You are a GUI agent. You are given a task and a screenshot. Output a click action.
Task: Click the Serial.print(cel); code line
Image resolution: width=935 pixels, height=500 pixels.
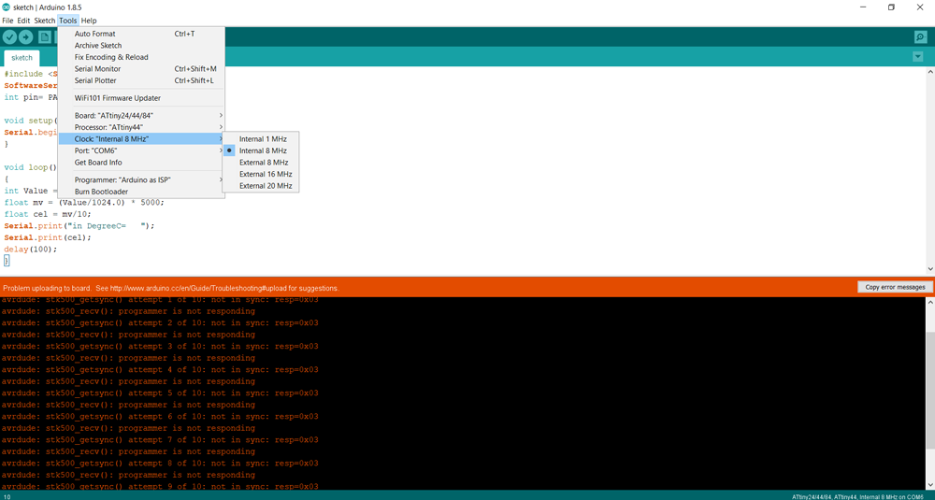click(48, 237)
